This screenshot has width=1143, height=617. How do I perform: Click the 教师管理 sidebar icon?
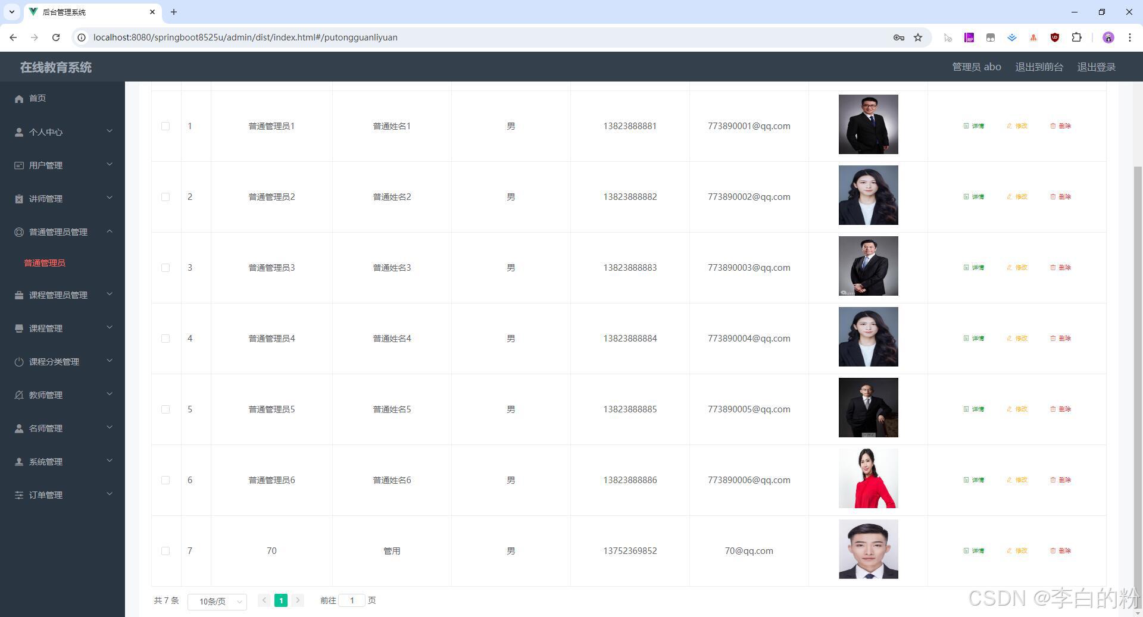point(19,395)
